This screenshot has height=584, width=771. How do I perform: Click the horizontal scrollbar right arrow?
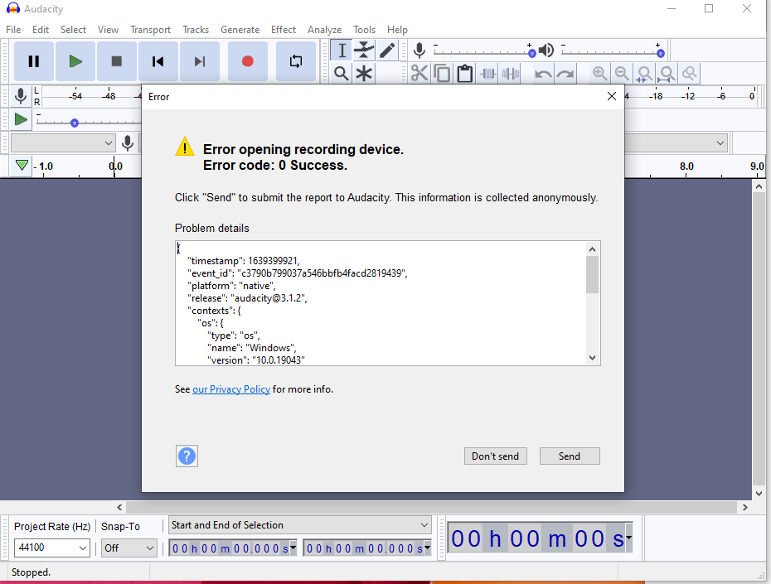[745, 508]
